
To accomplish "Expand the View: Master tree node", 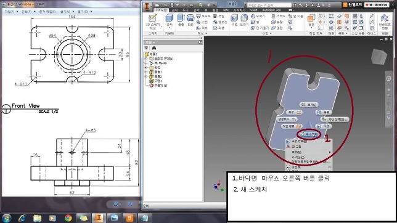I will (146, 63).
